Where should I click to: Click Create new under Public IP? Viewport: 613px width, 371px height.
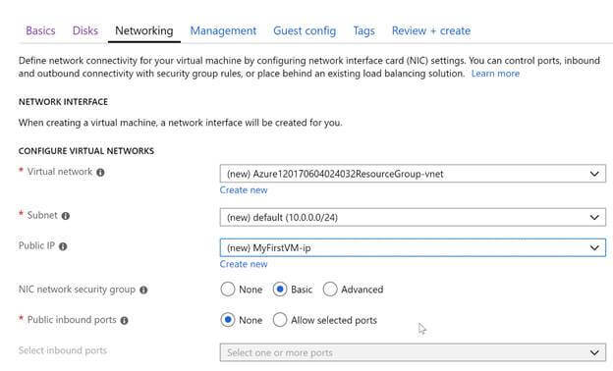tap(244, 264)
